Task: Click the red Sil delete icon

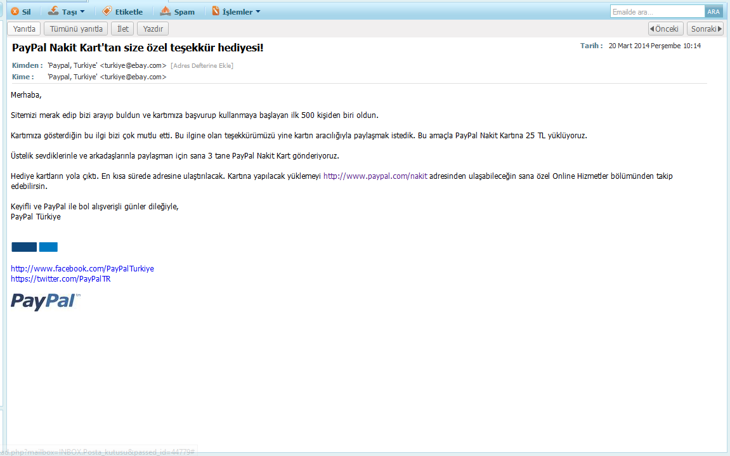Action: 15,11
